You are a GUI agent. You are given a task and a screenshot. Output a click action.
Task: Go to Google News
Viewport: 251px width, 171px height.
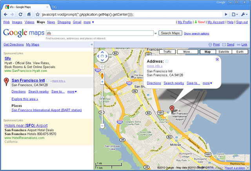51,22
